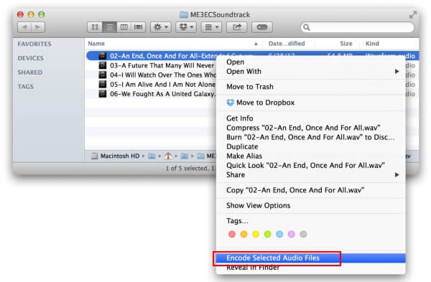
Task: Apply the green tag color
Action: 267,234
